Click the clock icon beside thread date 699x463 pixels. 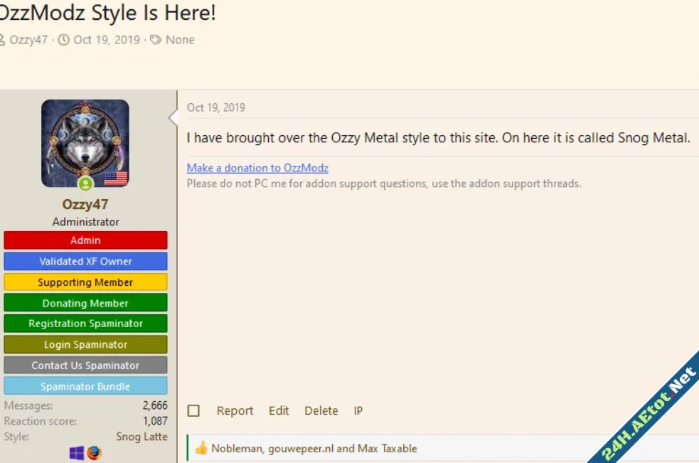(63, 40)
